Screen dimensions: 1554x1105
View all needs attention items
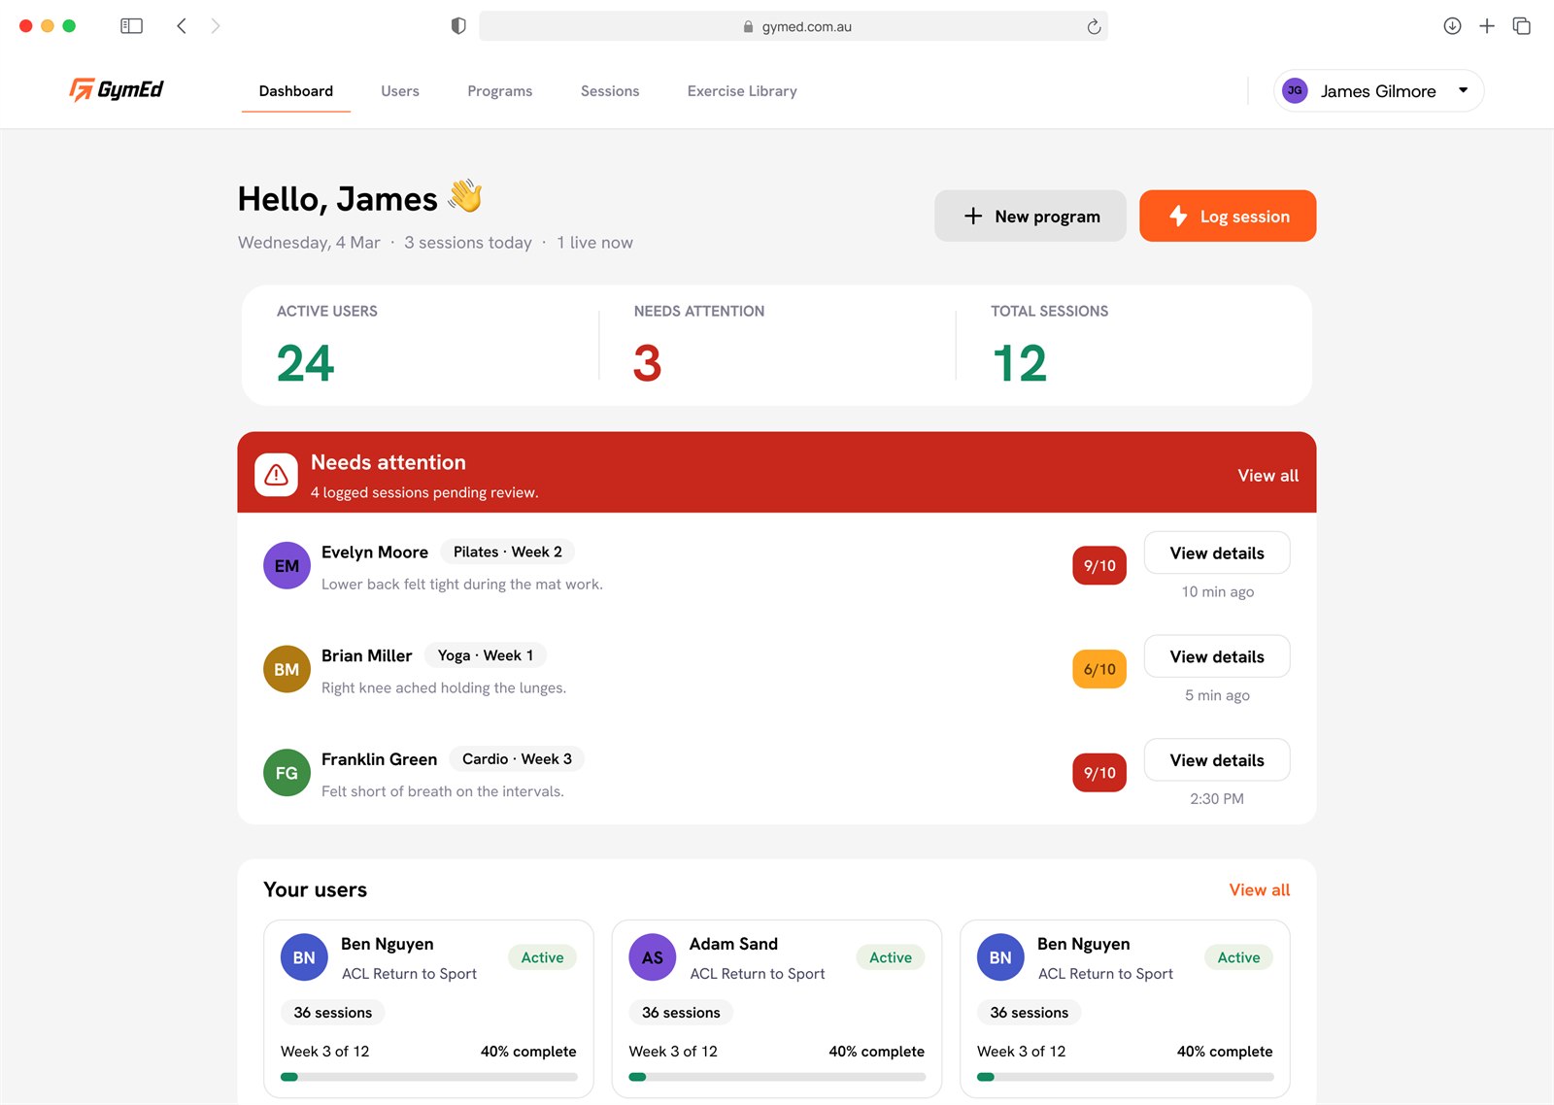click(1267, 476)
